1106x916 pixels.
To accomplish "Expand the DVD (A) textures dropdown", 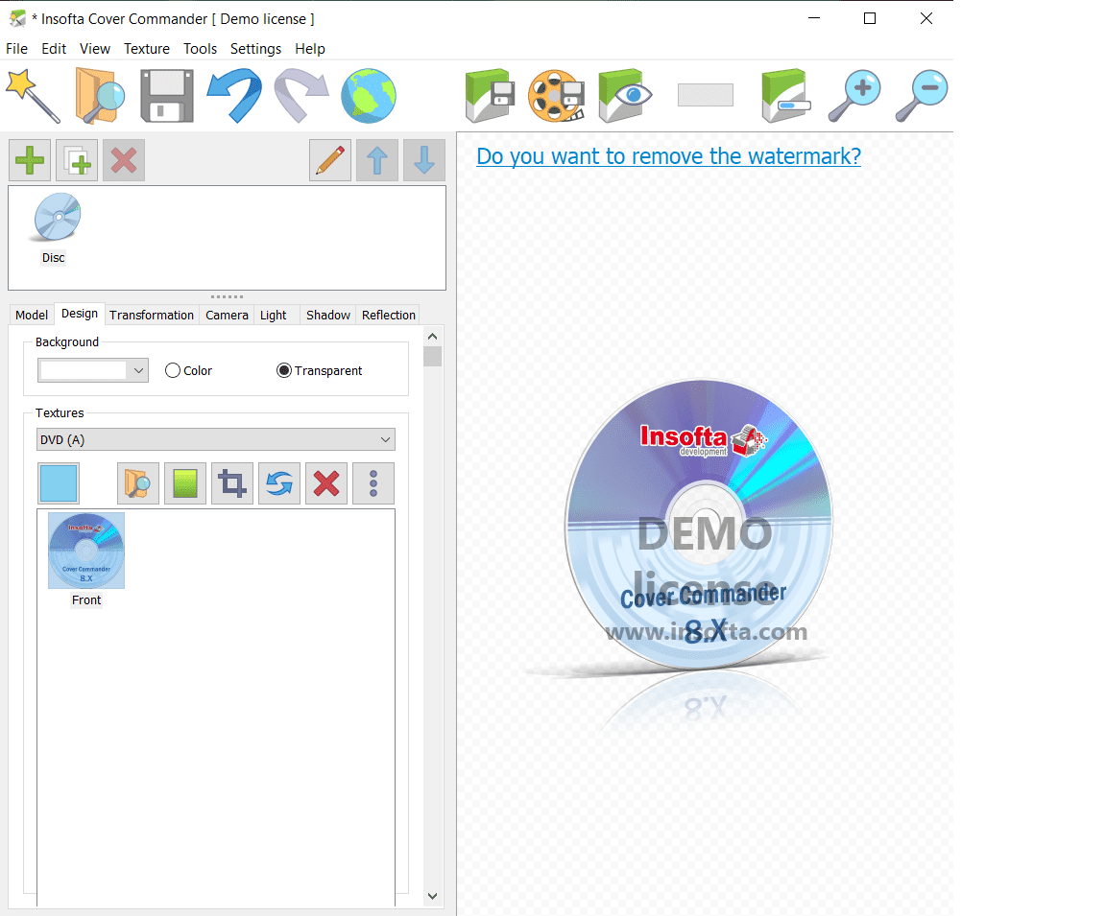I will [385, 440].
